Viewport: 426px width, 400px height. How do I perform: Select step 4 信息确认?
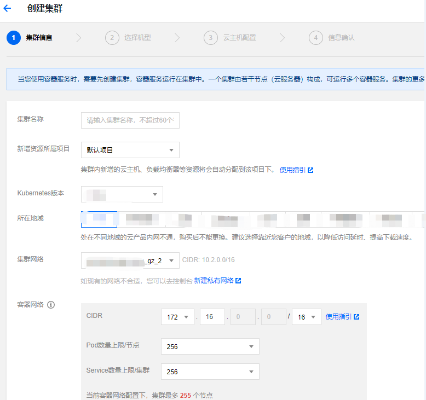click(x=331, y=38)
